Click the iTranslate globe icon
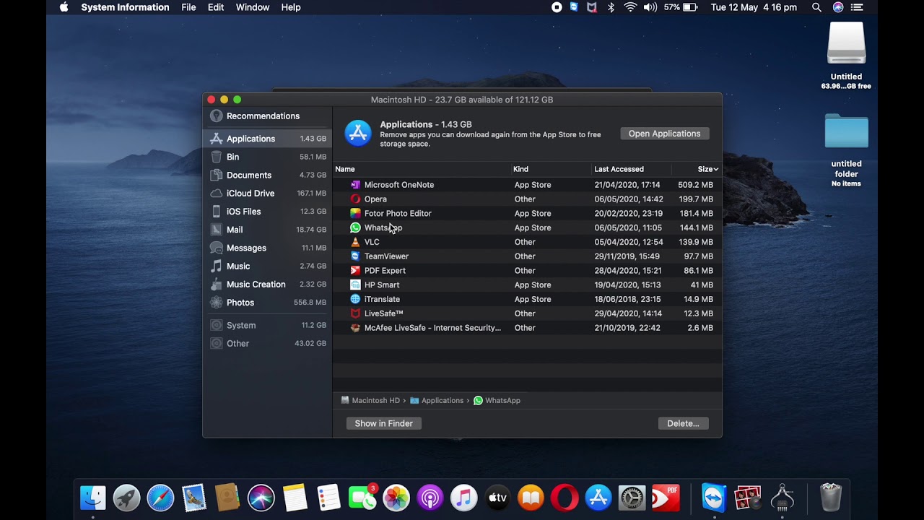The image size is (924, 520). tap(355, 299)
